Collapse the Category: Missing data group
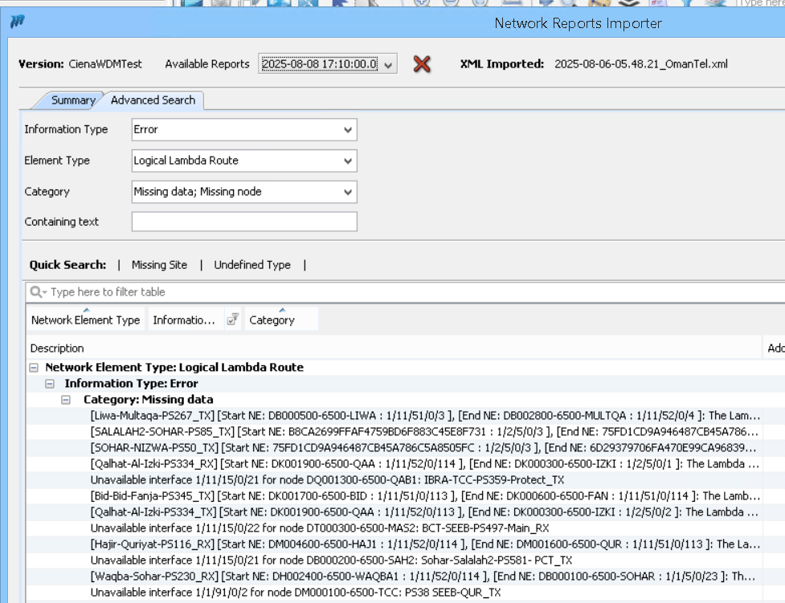 pos(64,399)
